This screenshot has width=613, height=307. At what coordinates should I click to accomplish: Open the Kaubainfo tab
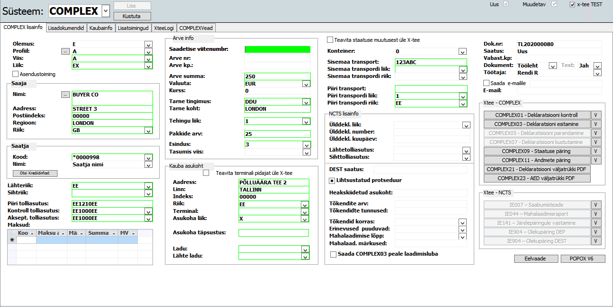click(x=101, y=28)
